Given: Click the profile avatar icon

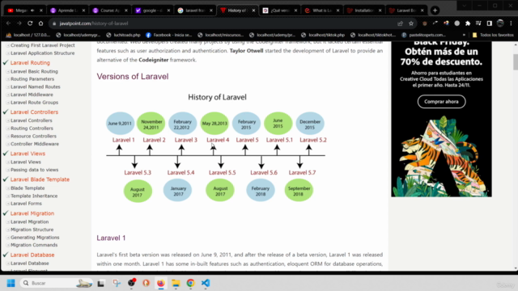Looking at the screenshot, I should tap(500, 23).
